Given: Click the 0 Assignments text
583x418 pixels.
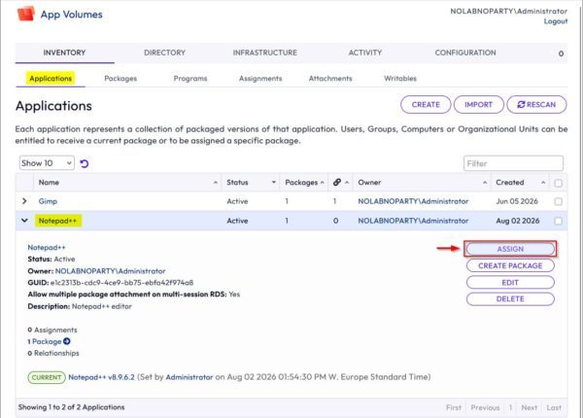Looking at the screenshot, I should [x=52, y=330].
